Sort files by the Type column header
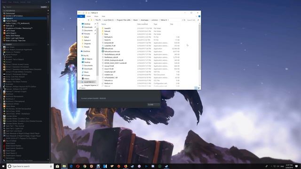 pos(155,24)
